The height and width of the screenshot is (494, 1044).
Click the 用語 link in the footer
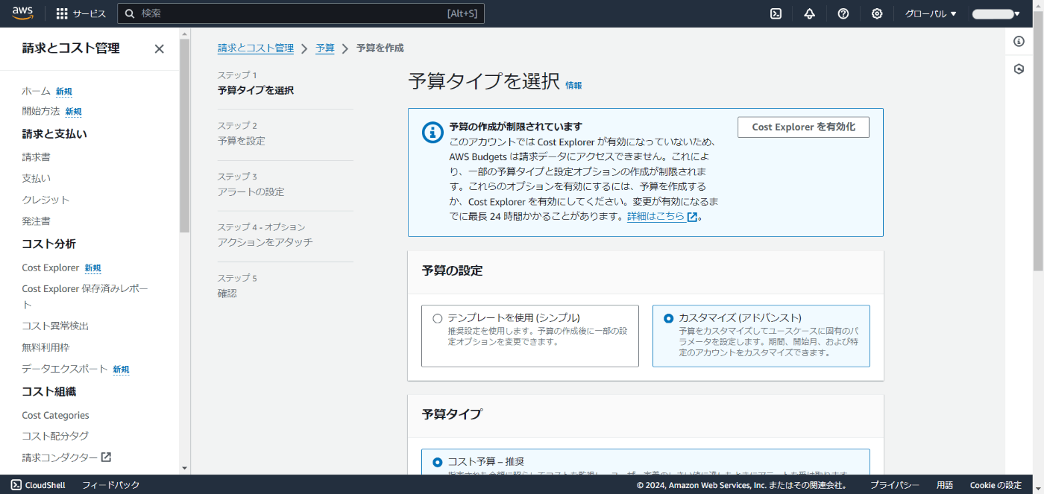[945, 485]
